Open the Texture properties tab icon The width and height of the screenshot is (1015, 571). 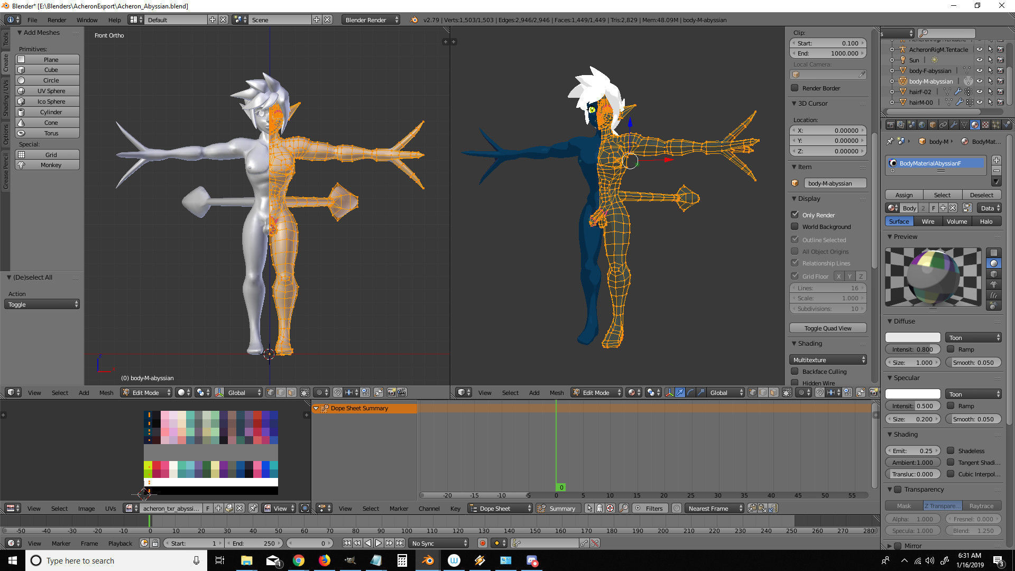click(985, 125)
